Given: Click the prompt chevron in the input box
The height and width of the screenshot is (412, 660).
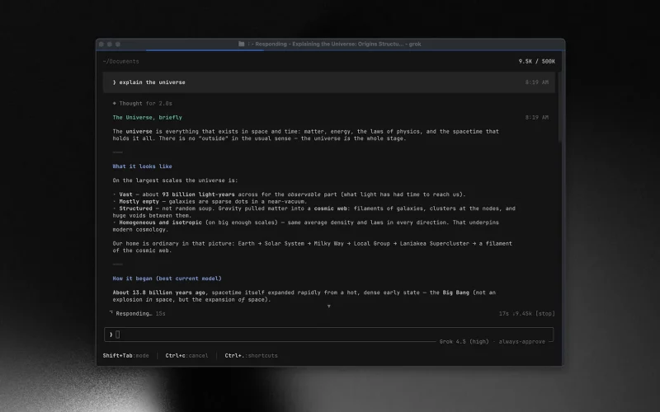Looking at the screenshot, I should [x=111, y=335].
